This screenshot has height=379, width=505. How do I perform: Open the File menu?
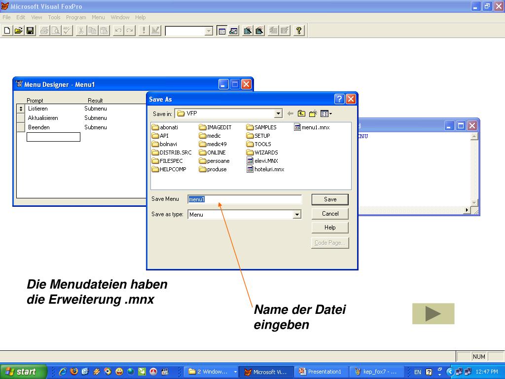point(6,17)
